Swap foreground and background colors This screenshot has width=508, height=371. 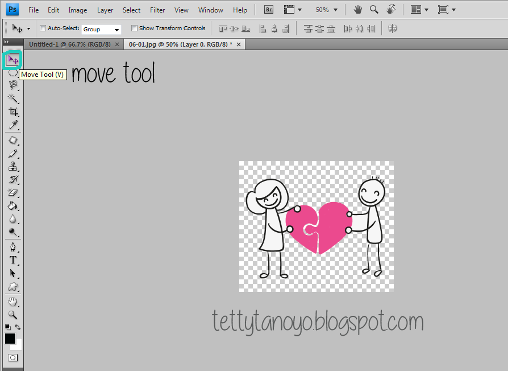coord(18,327)
